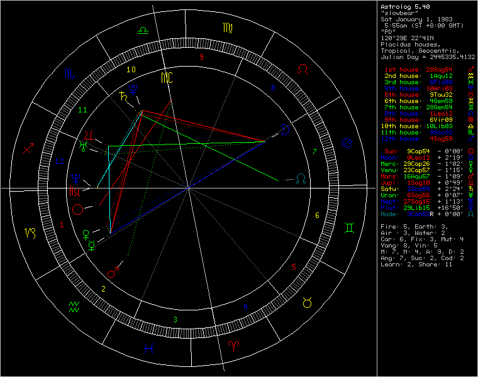Click house number 8 in the wheel

click(x=273, y=88)
